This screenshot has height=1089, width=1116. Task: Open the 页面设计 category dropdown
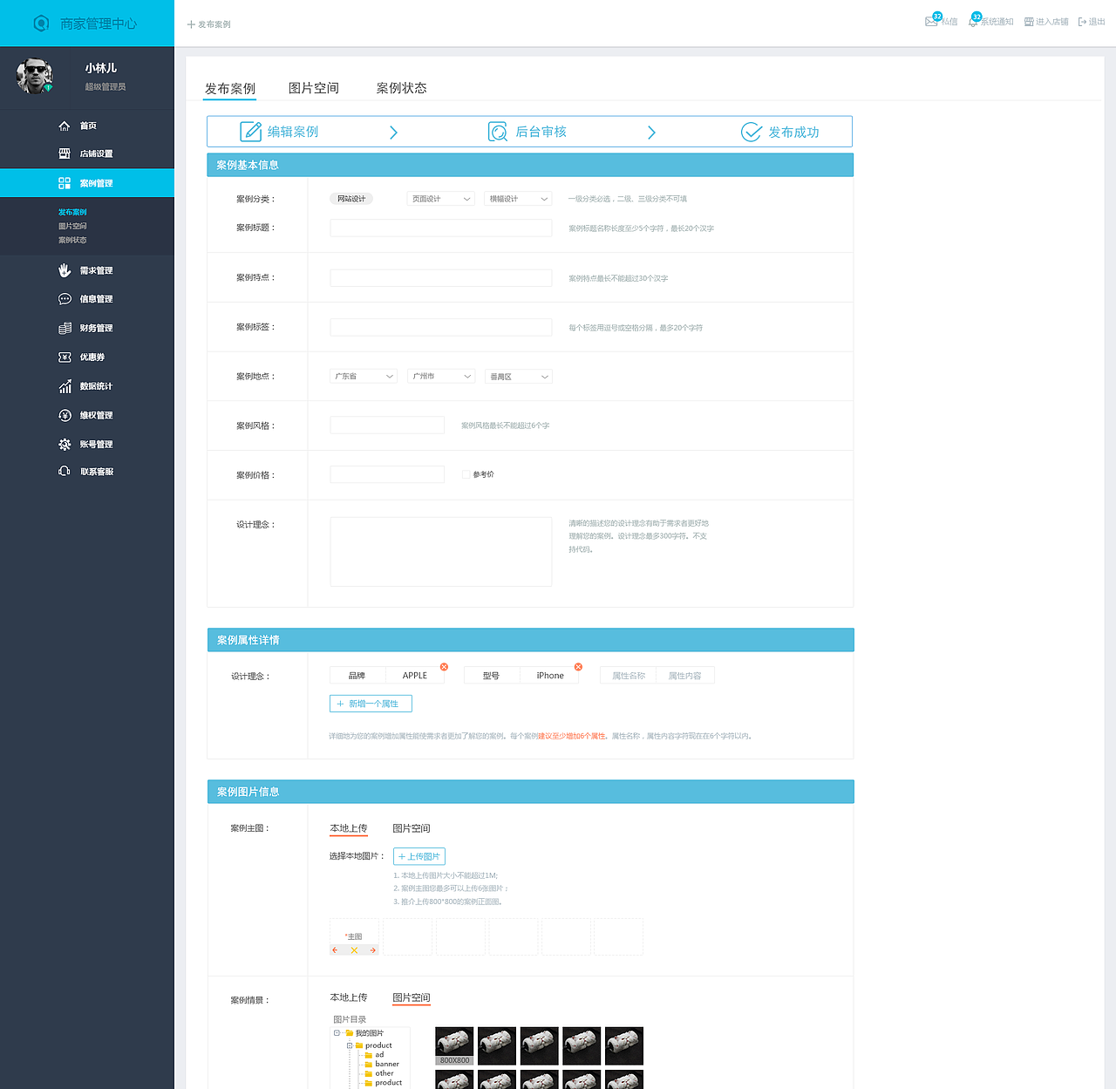[441, 199]
